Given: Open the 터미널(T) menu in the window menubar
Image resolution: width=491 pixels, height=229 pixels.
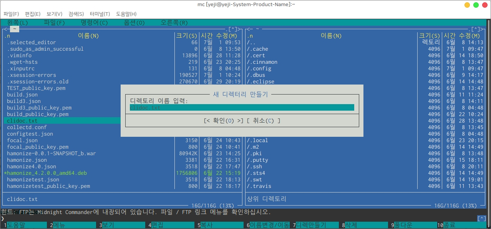Looking at the screenshot, I should 100,14.
